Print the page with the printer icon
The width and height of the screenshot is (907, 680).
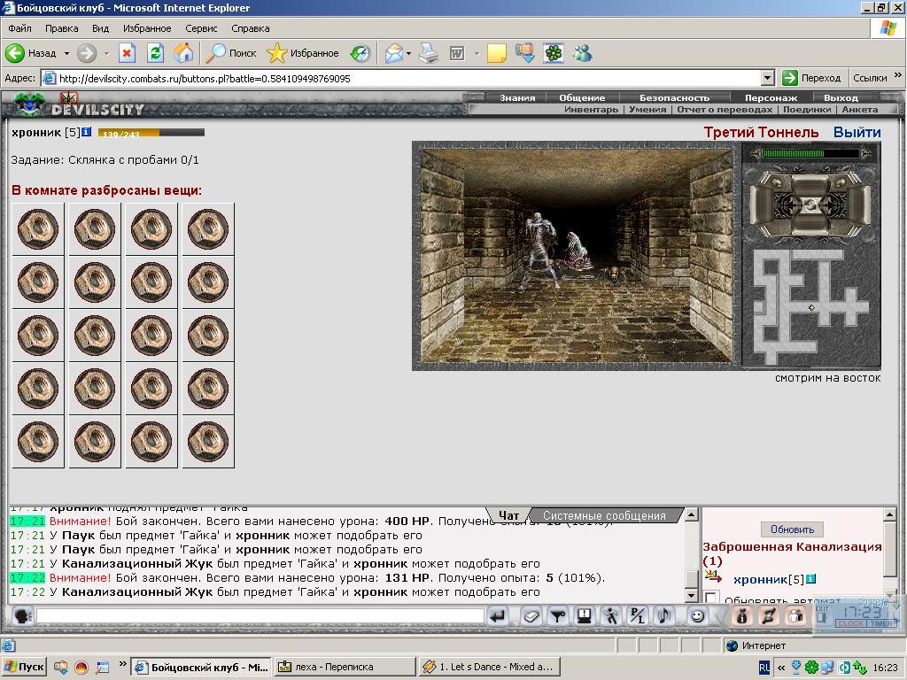[429, 53]
